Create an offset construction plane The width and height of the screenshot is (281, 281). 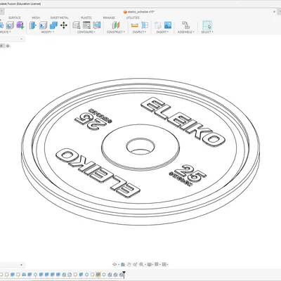[116, 25]
